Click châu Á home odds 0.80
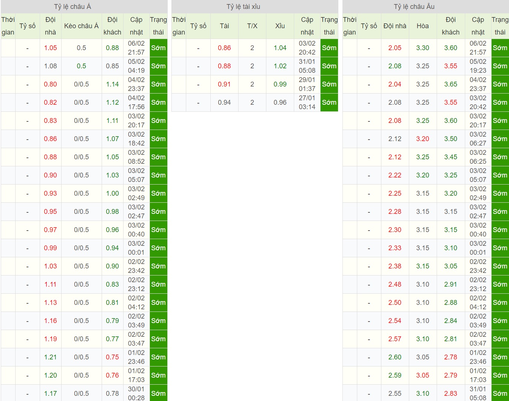The width and height of the screenshot is (509, 401). [x=50, y=84]
